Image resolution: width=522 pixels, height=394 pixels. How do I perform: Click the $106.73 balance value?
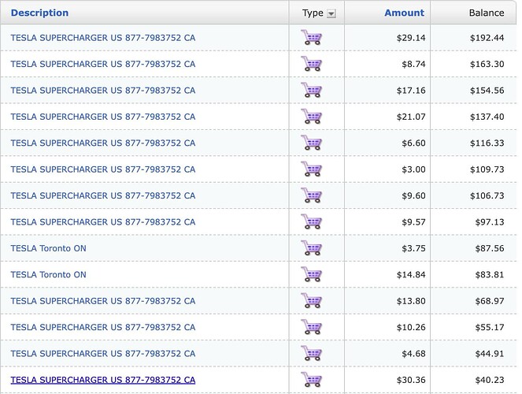pyautogui.click(x=487, y=195)
